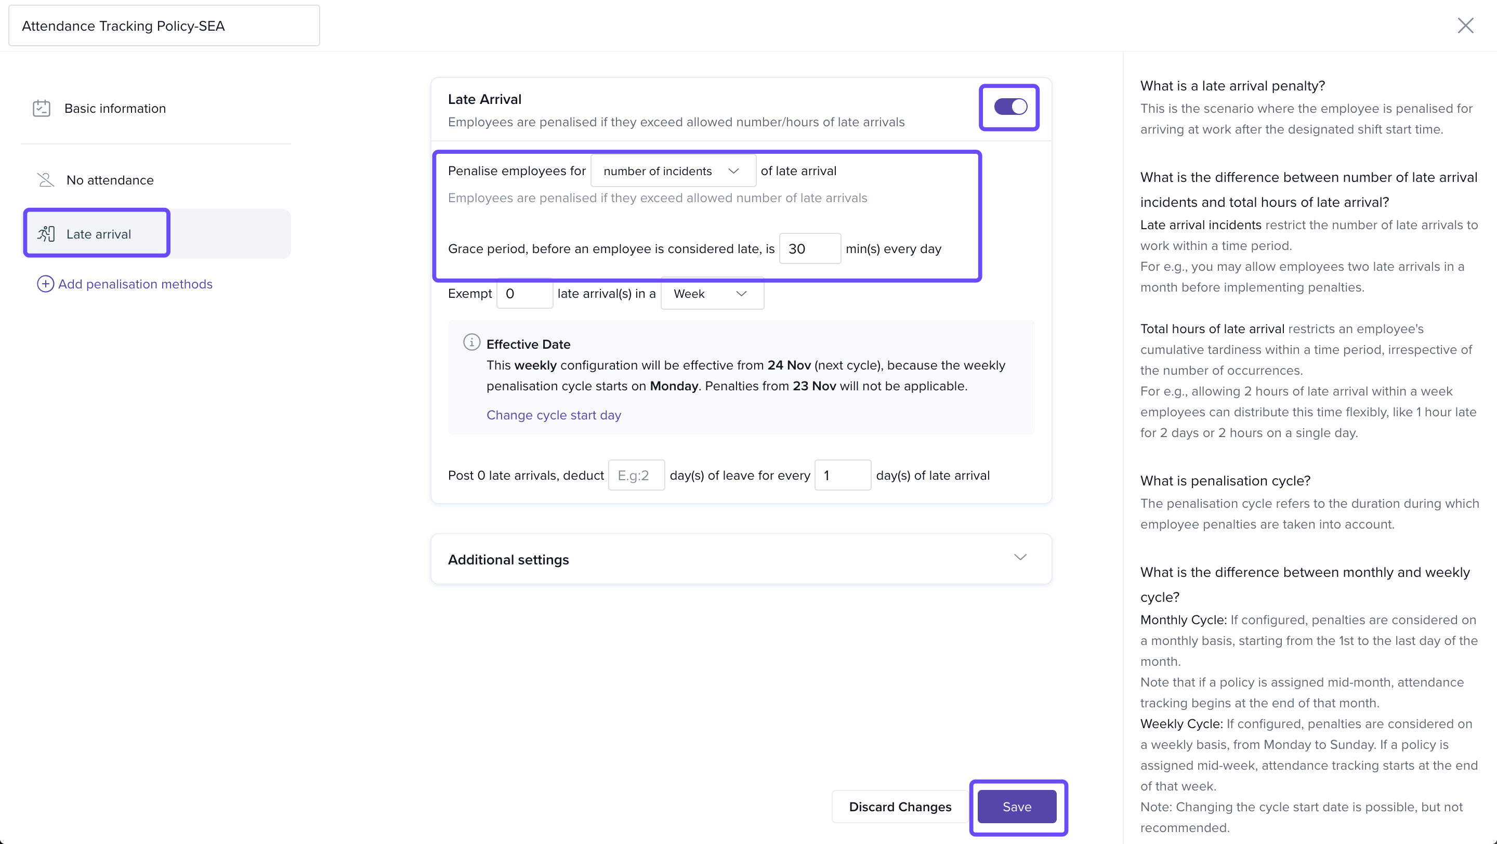Click the No attendance person icon
Image resolution: width=1497 pixels, height=844 pixels.
coord(45,180)
